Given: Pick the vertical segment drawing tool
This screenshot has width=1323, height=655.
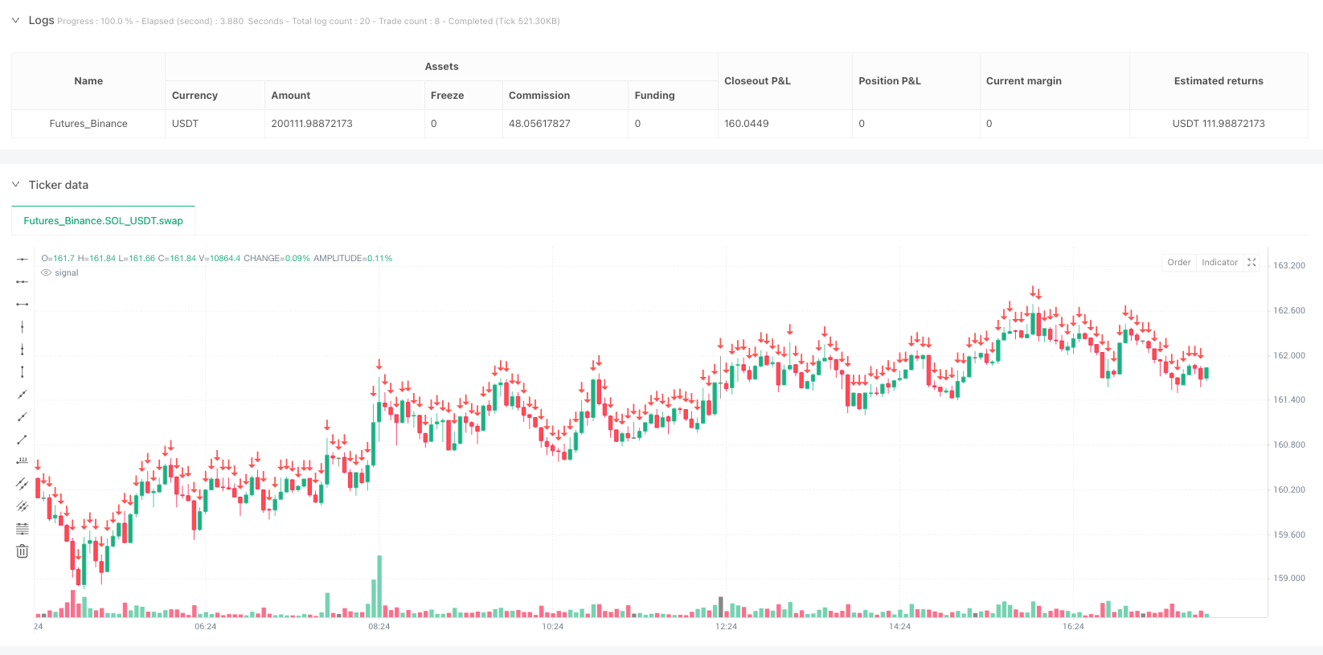Looking at the screenshot, I should (23, 371).
